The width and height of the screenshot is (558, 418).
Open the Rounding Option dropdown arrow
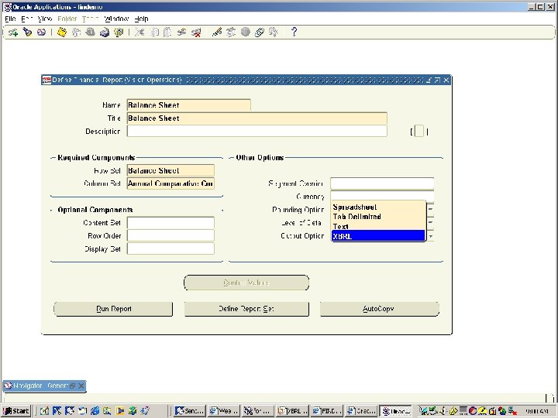(x=430, y=209)
